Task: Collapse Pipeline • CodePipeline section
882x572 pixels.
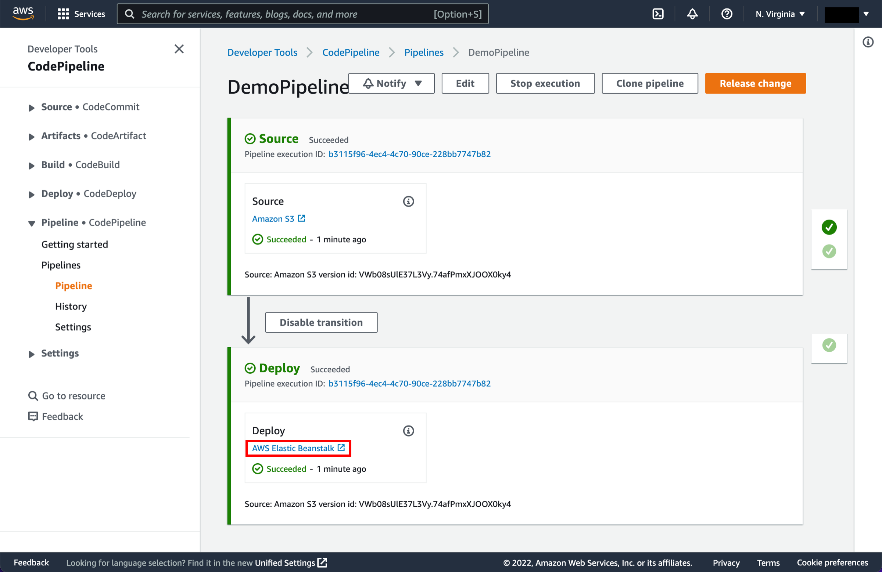Action: [32, 223]
